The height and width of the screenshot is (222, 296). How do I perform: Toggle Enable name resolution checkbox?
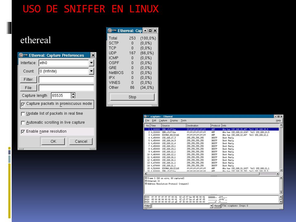[23, 132]
